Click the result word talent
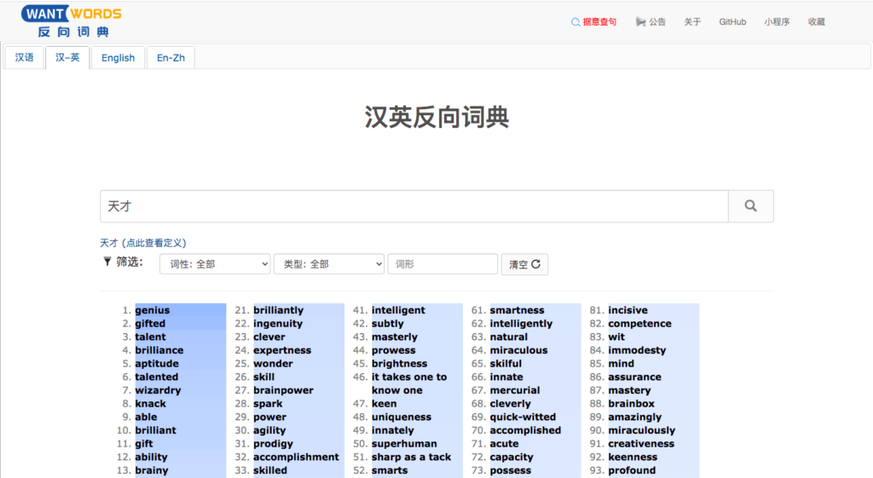This screenshot has height=478, width=873. (150, 337)
